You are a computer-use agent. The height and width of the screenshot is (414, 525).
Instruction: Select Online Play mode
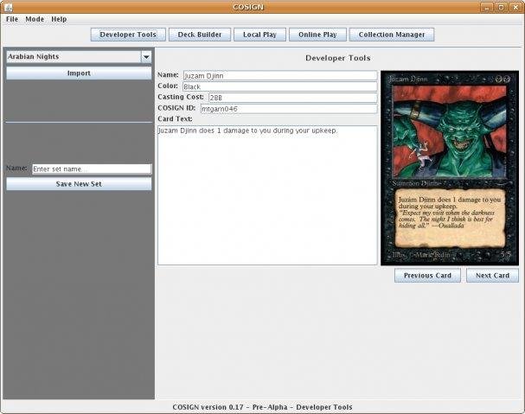click(x=317, y=35)
